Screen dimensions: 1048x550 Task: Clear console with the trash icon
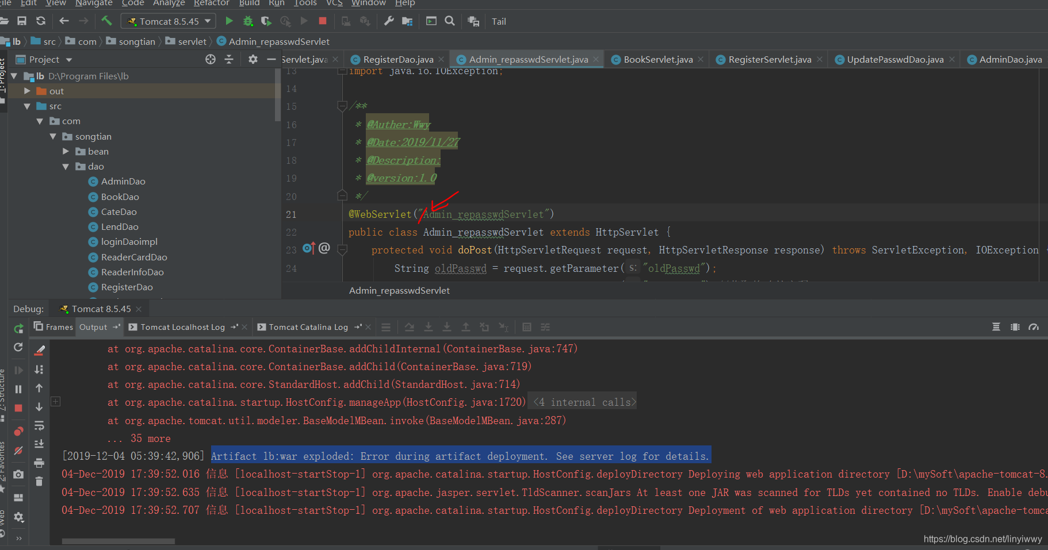point(39,481)
